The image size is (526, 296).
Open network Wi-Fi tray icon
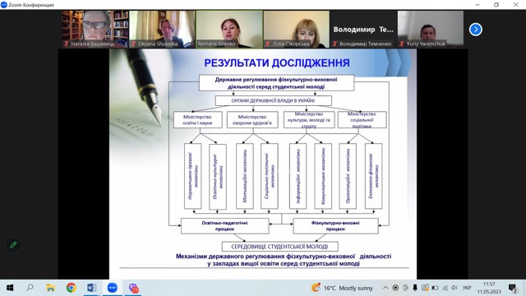tap(445, 288)
